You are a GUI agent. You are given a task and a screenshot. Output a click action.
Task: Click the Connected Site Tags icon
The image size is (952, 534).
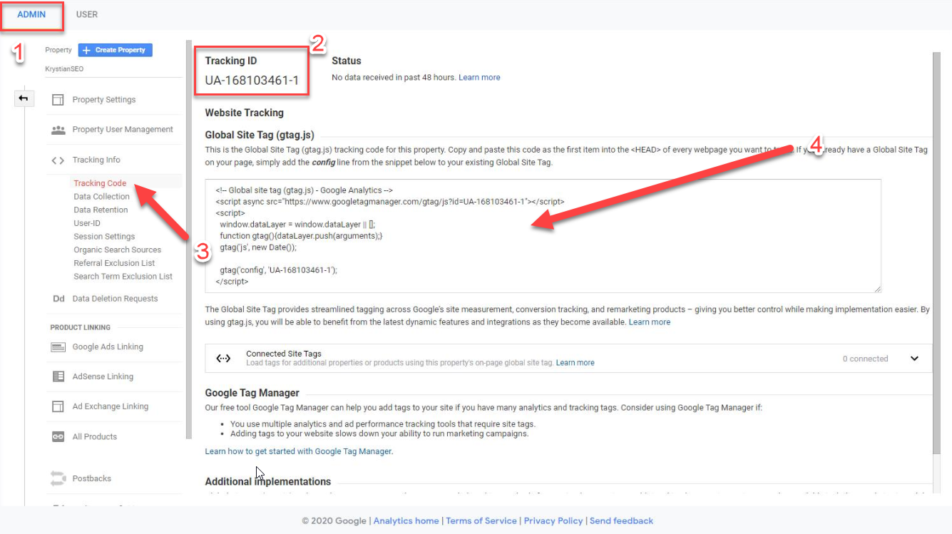click(223, 359)
